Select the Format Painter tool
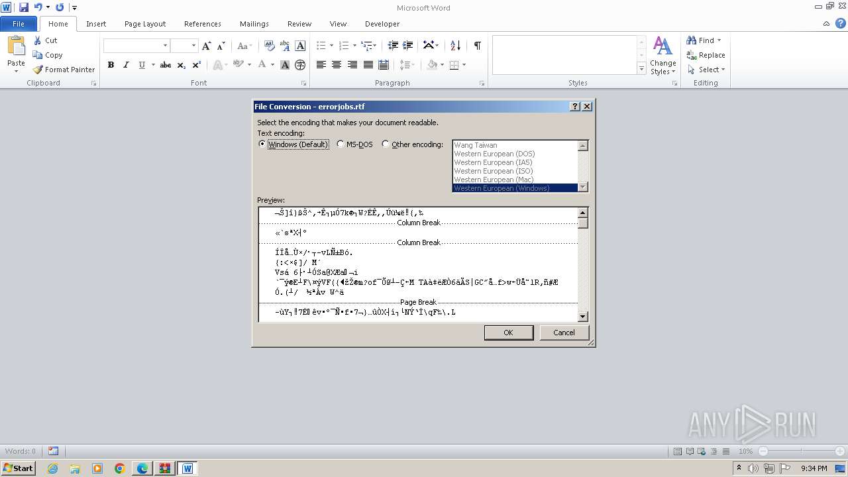This screenshot has height=477, width=848. [64, 70]
